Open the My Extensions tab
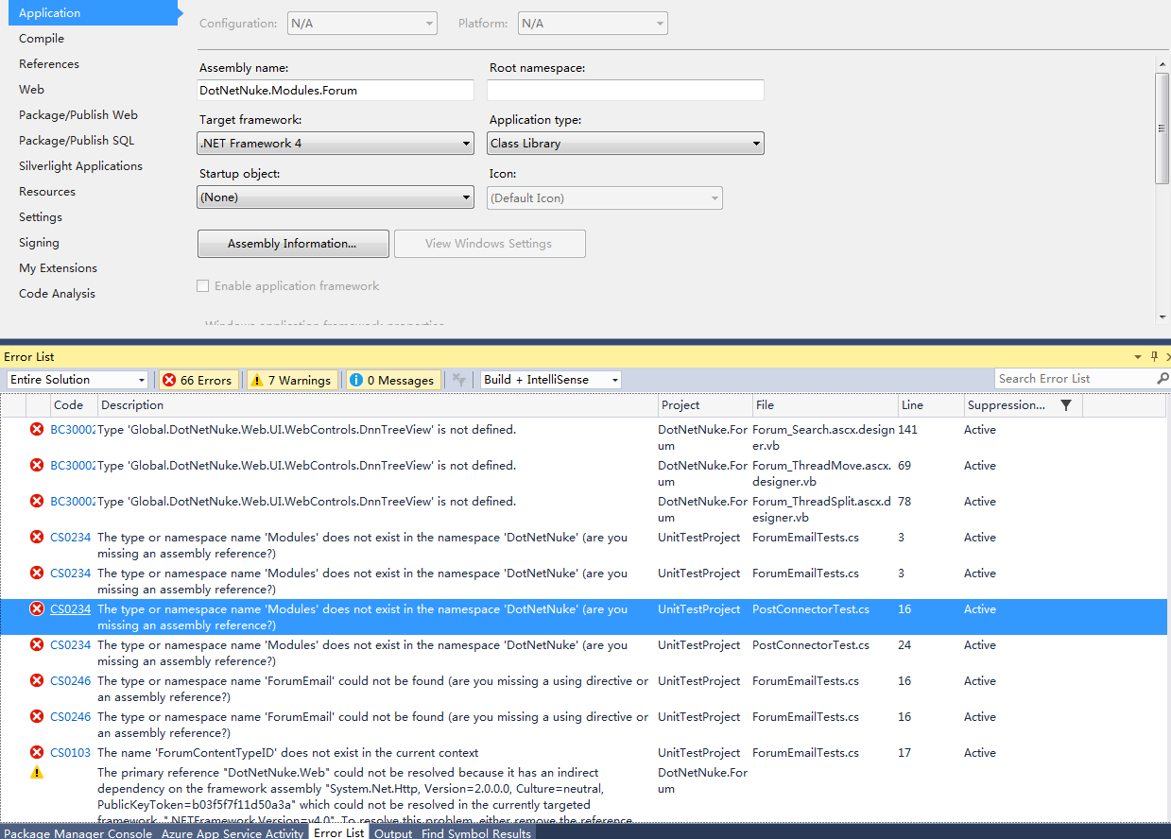This screenshot has height=839, width=1171. [58, 268]
